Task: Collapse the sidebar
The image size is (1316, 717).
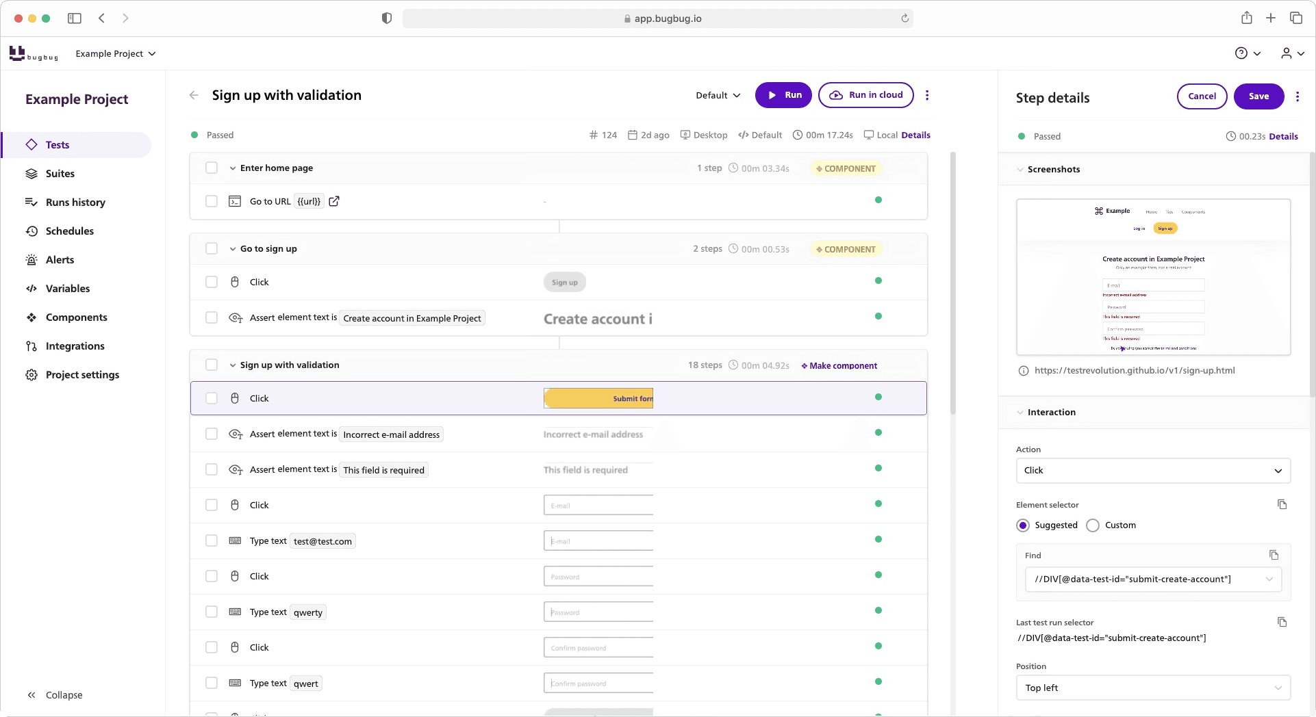Action: coord(55,694)
